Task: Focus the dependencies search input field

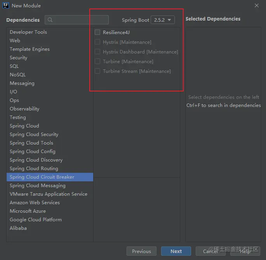Action: (x=76, y=20)
